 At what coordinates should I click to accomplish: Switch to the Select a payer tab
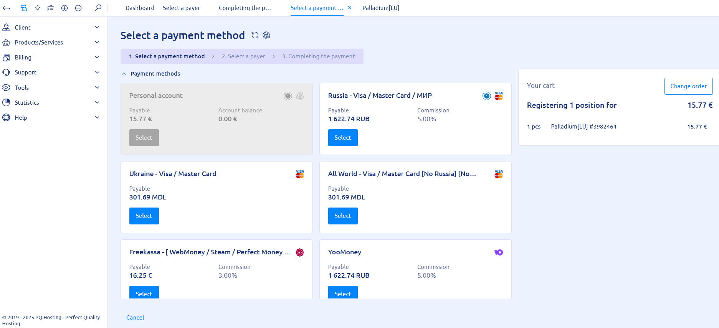[181, 8]
